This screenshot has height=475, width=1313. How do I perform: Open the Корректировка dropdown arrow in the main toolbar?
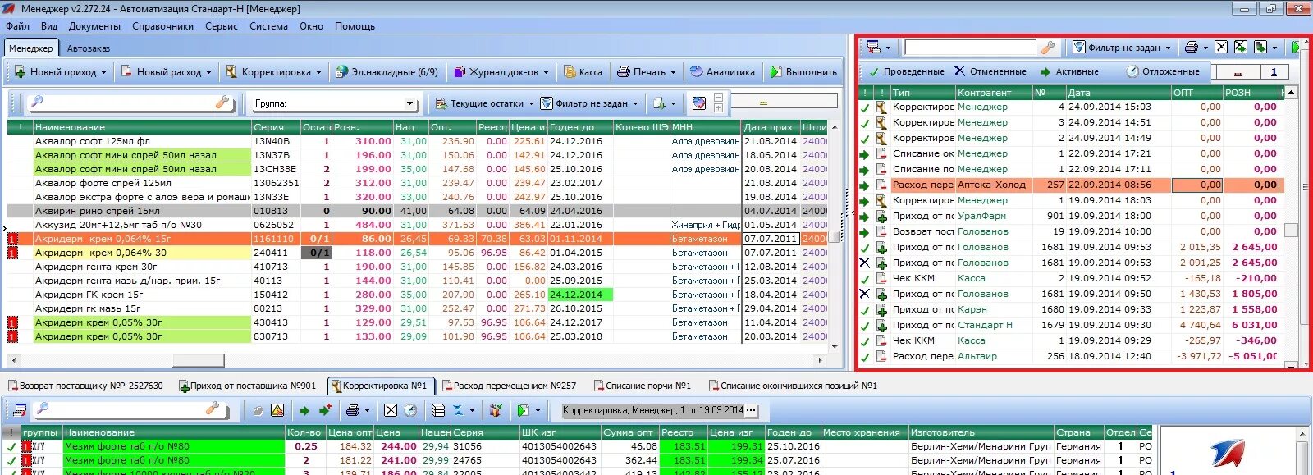coord(318,73)
